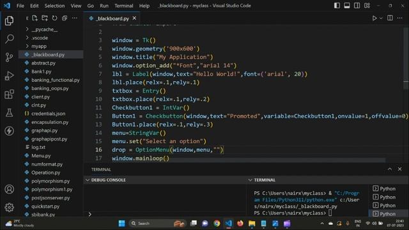
Task: Open editor more actions ellipsis
Action: click(x=400, y=18)
